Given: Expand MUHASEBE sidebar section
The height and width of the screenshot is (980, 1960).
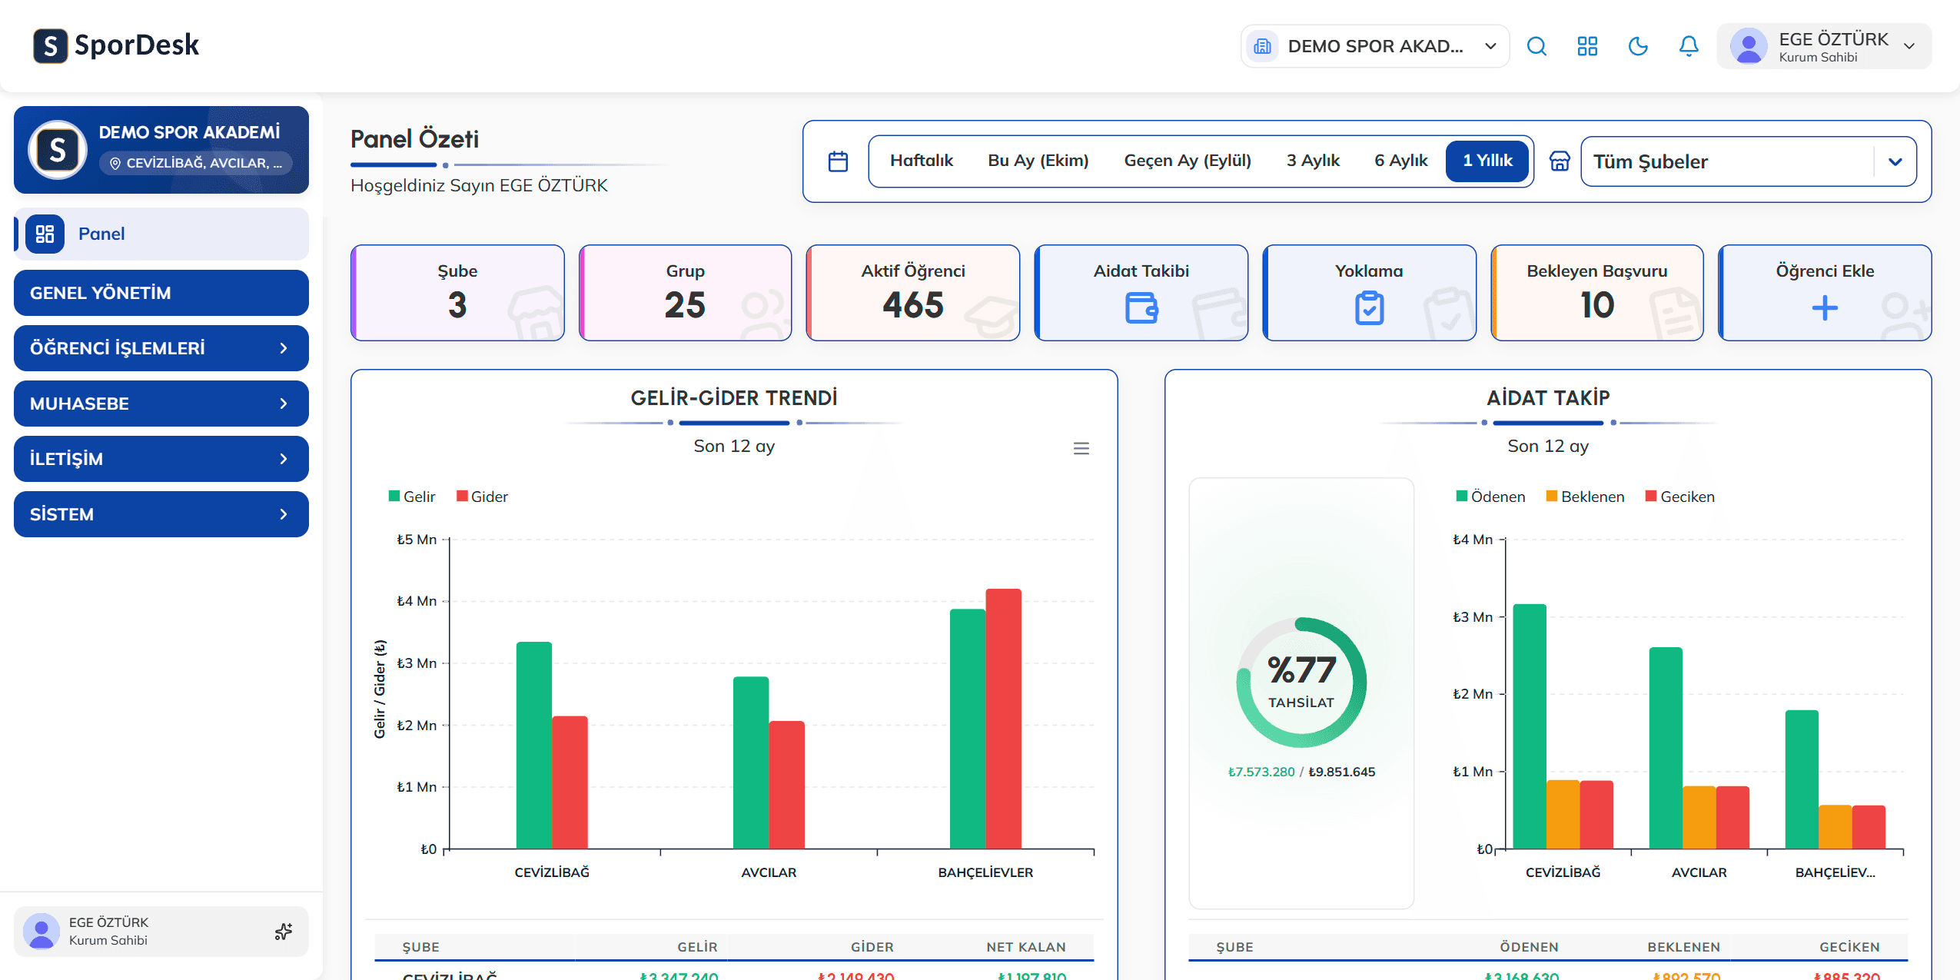Looking at the screenshot, I should (x=161, y=404).
